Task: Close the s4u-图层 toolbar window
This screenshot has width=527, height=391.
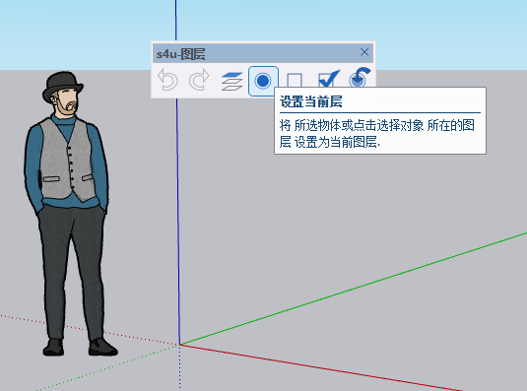Action: click(364, 52)
